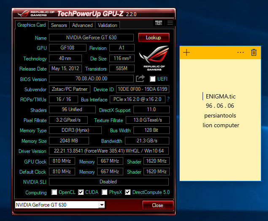Click the Lookup button
This screenshot has width=268, height=221.
(154, 38)
